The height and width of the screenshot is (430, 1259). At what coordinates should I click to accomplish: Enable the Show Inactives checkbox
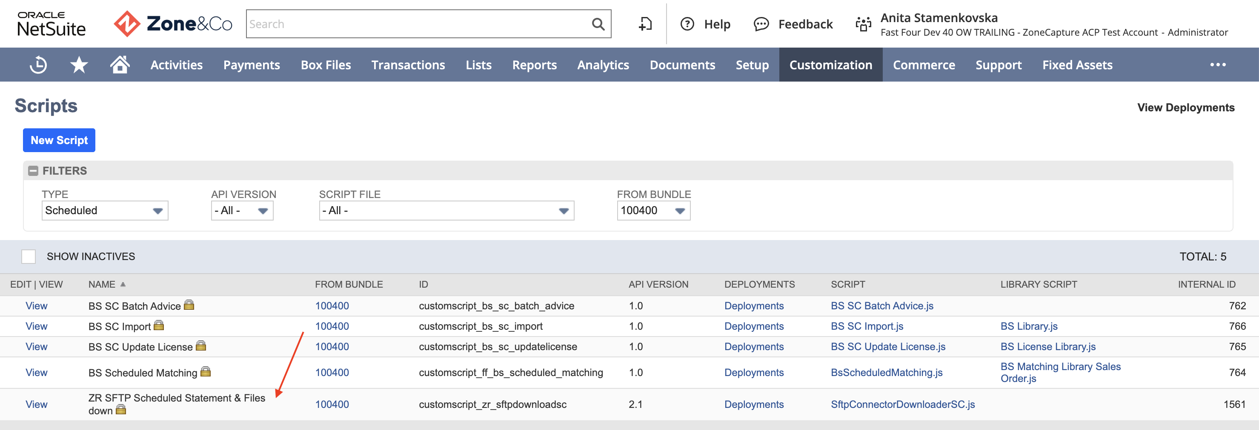coord(29,256)
